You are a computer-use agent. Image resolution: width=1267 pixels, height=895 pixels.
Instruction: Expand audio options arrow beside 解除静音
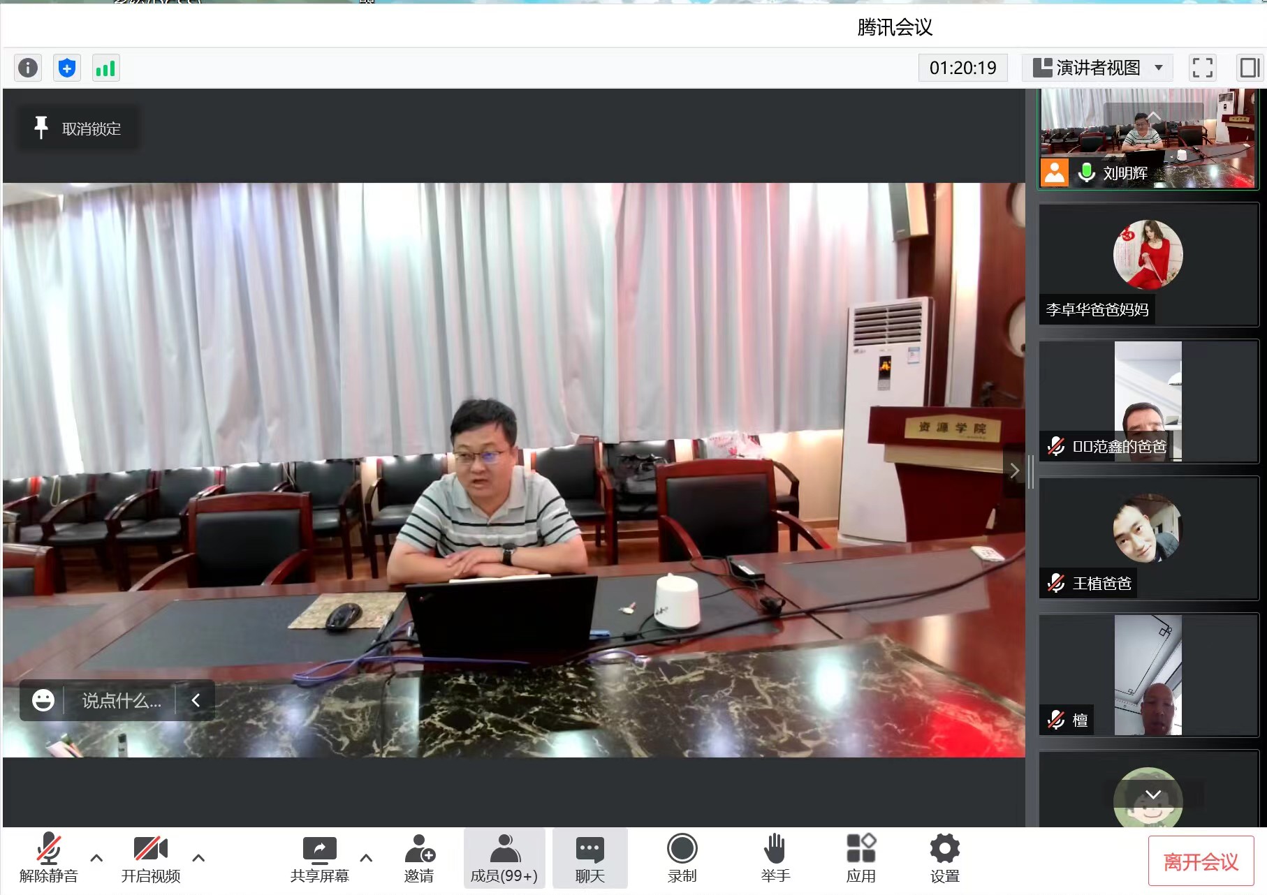click(97, 858)
